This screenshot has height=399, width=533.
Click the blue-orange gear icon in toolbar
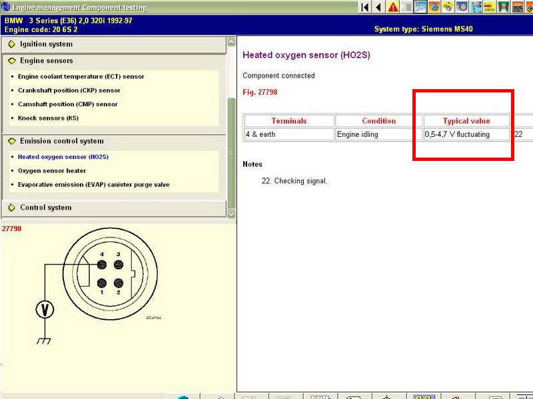click(x=434, y=7)
